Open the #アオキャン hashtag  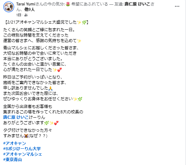(x=15, y=143)
